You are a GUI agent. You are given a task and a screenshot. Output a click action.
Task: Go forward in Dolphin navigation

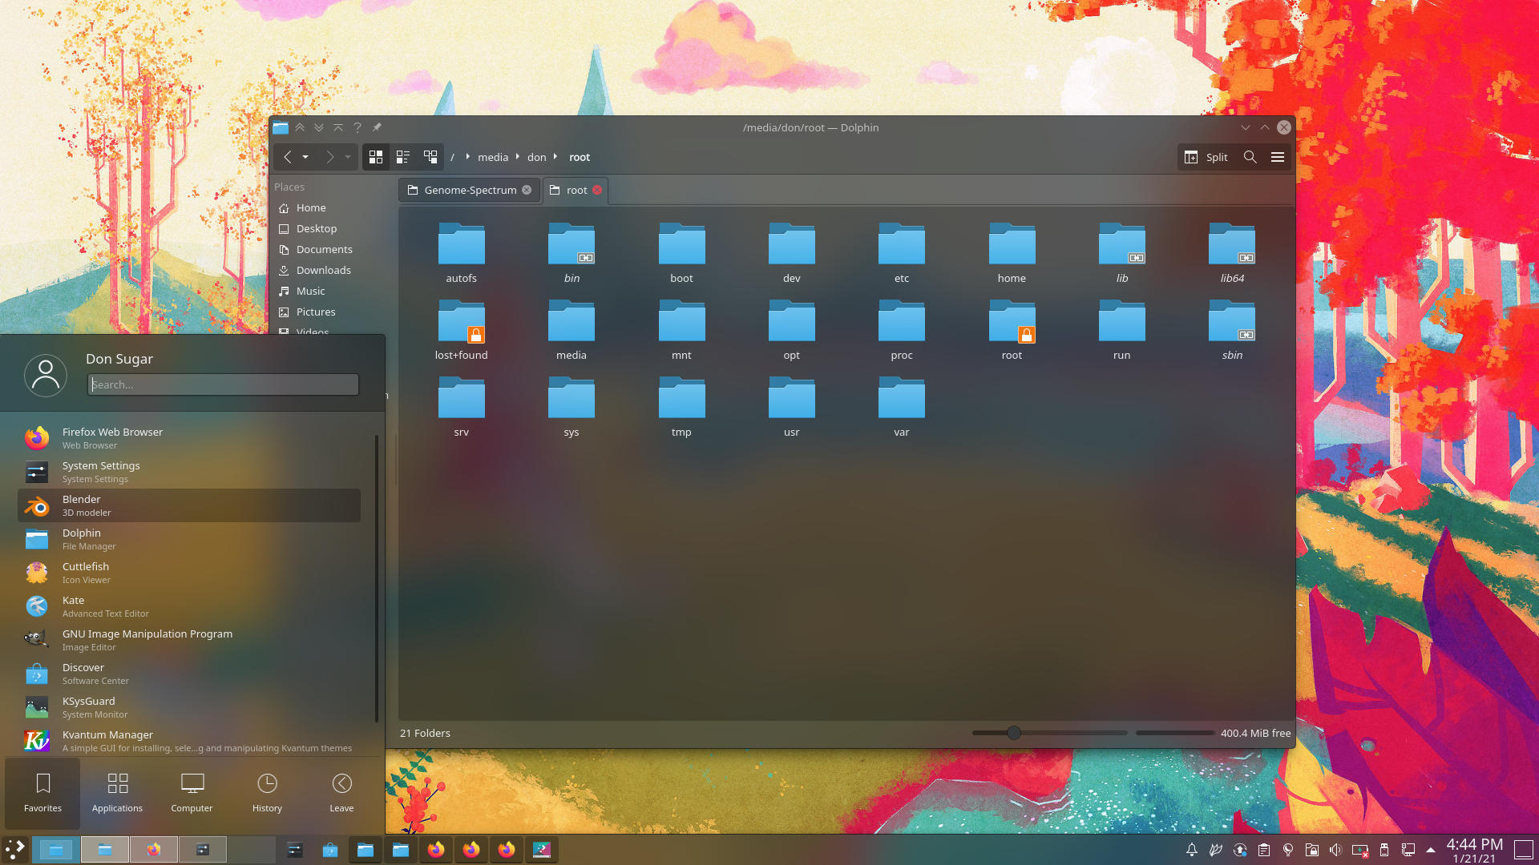tap(329, 157)
